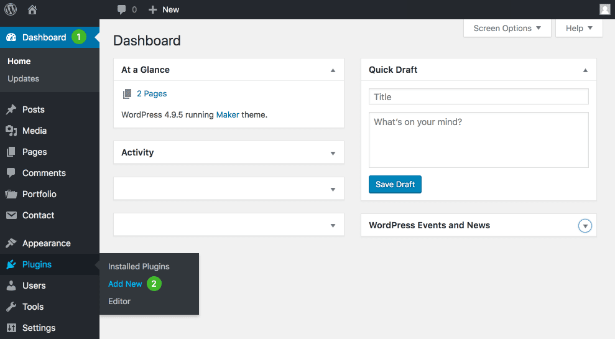Viewport: 615px width, 339px height.
Task: Click the Media icon in sidebar
Action: (x=11, y=131)
